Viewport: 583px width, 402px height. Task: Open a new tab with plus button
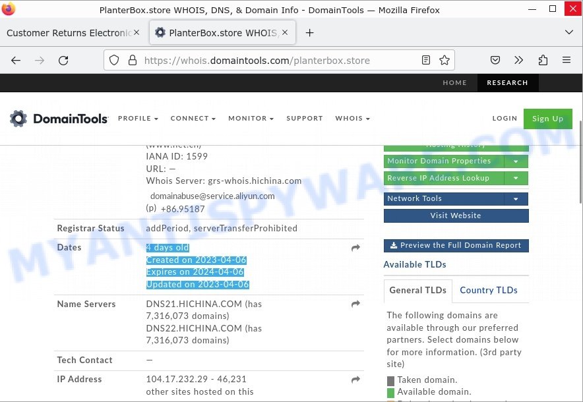[x=309, y=33]
